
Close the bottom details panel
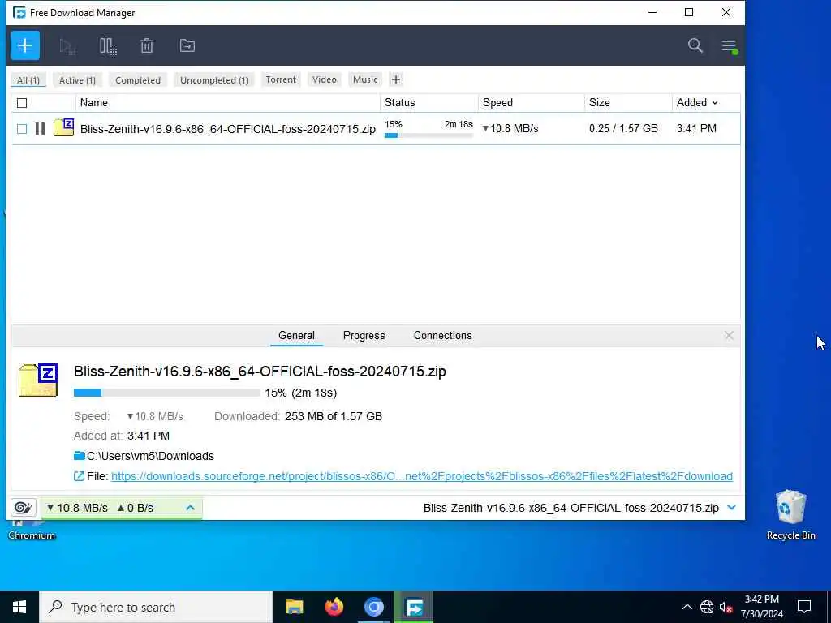tap(729, 335)
